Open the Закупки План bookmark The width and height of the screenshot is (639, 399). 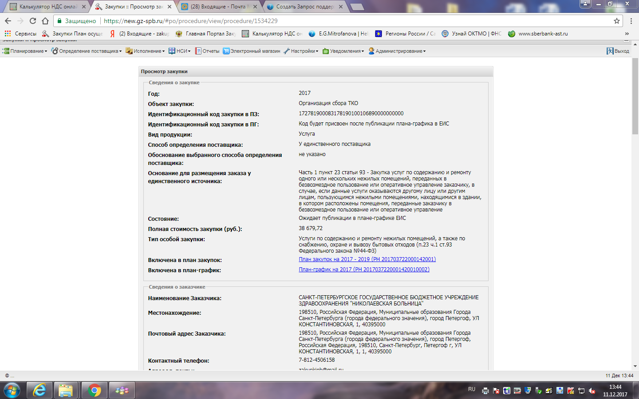pos(72,34)
